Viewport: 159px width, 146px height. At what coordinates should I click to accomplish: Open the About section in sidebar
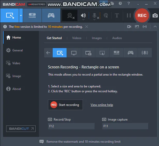click(x=21, y=89)
